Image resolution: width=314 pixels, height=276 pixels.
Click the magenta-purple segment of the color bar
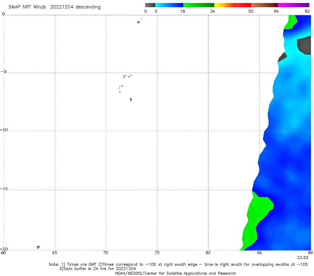click(x=294, y=5)
